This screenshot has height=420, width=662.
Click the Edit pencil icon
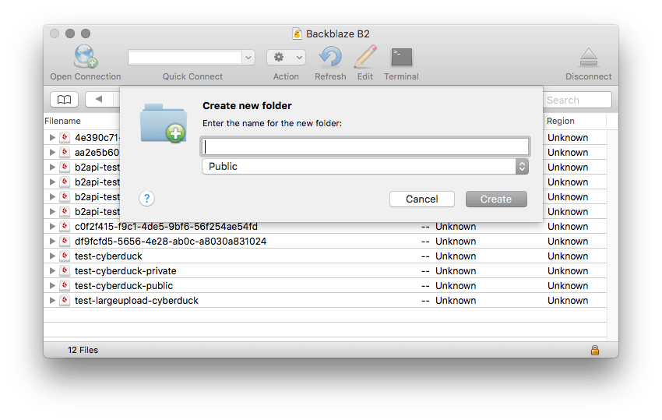point(365,57)
